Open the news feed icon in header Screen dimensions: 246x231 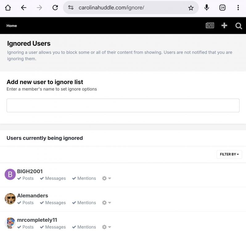(210, 26)
